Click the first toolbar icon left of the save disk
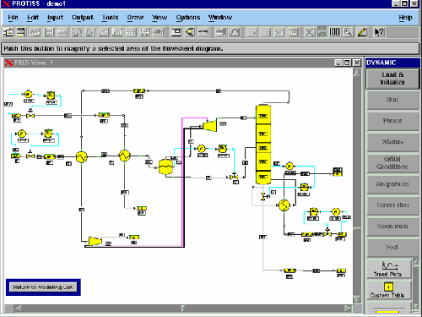 click(x=8, y=32)
